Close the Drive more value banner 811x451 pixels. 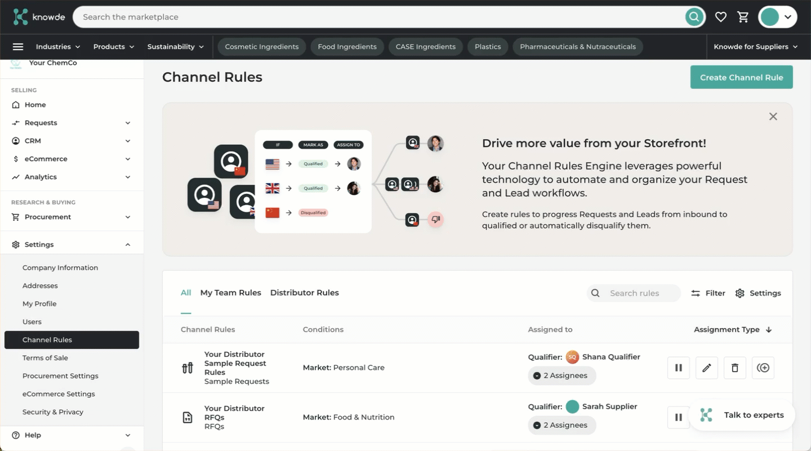773,117
